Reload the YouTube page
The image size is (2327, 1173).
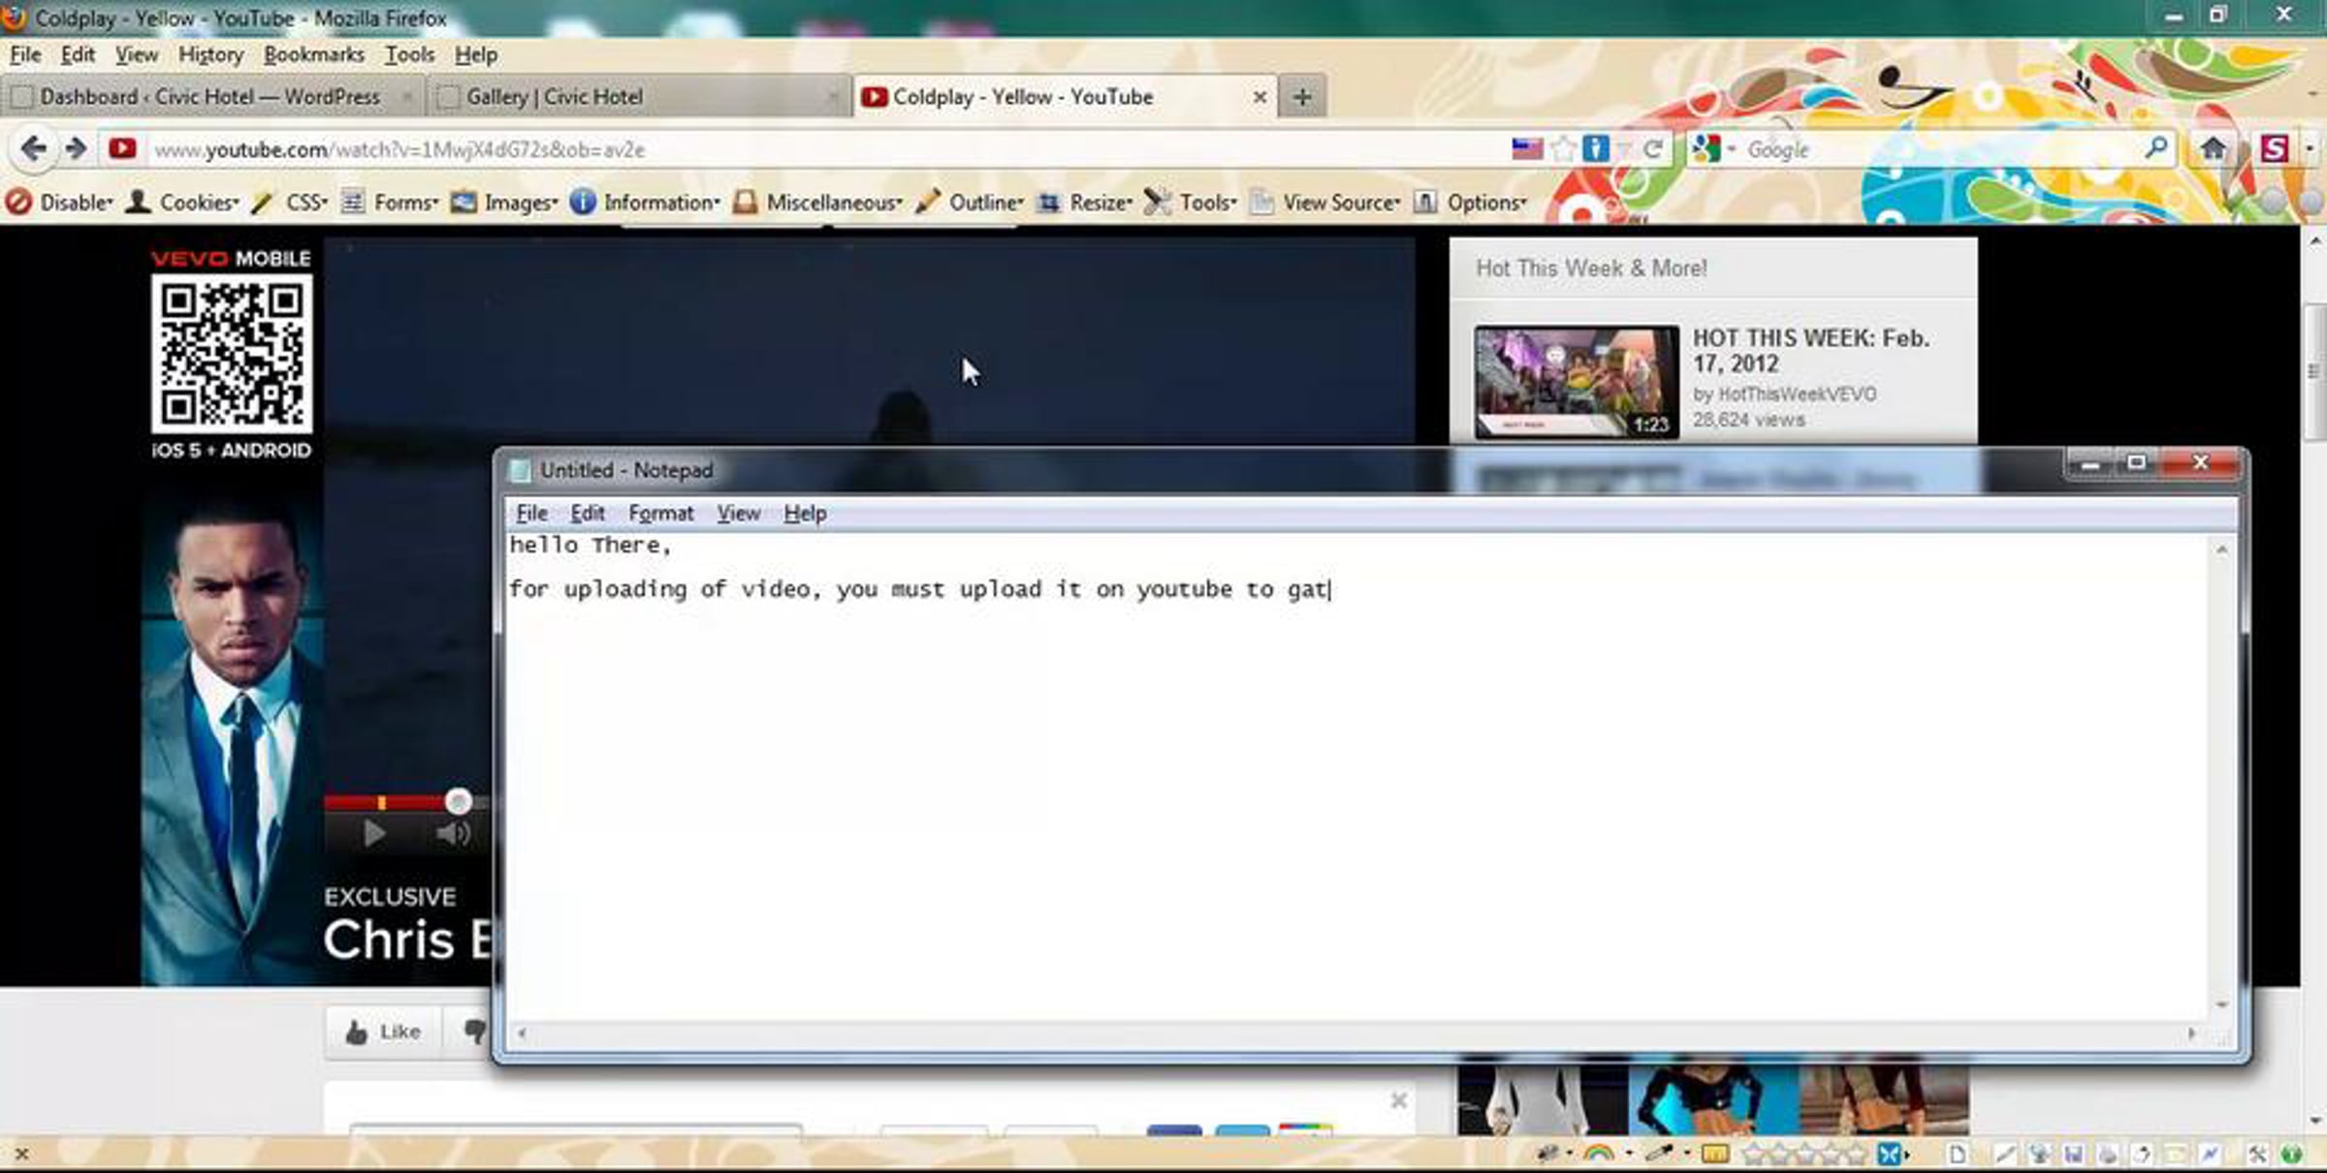(x=1653, y=148)
